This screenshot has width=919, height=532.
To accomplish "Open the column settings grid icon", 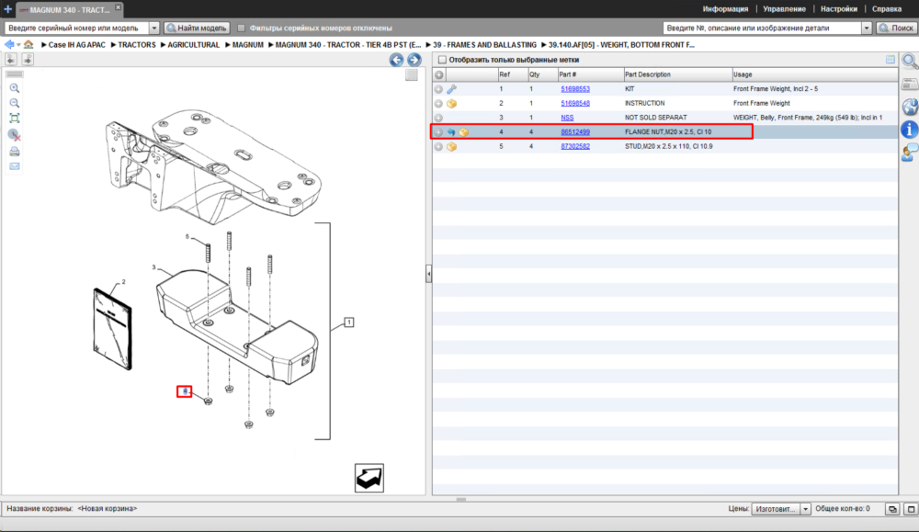I will tap(891, 59).
